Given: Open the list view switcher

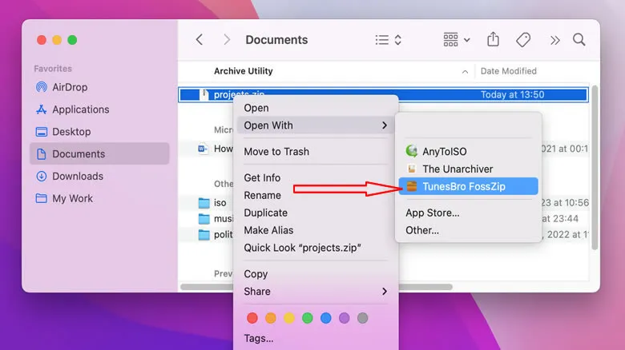Looking at the screenshot, I should tap(389, 40).
